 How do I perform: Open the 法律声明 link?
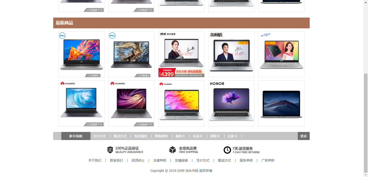tap(160, 161)
